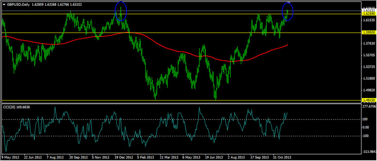
Task: Click the 6 May 2013 date label
Action: tap(192, 157)
